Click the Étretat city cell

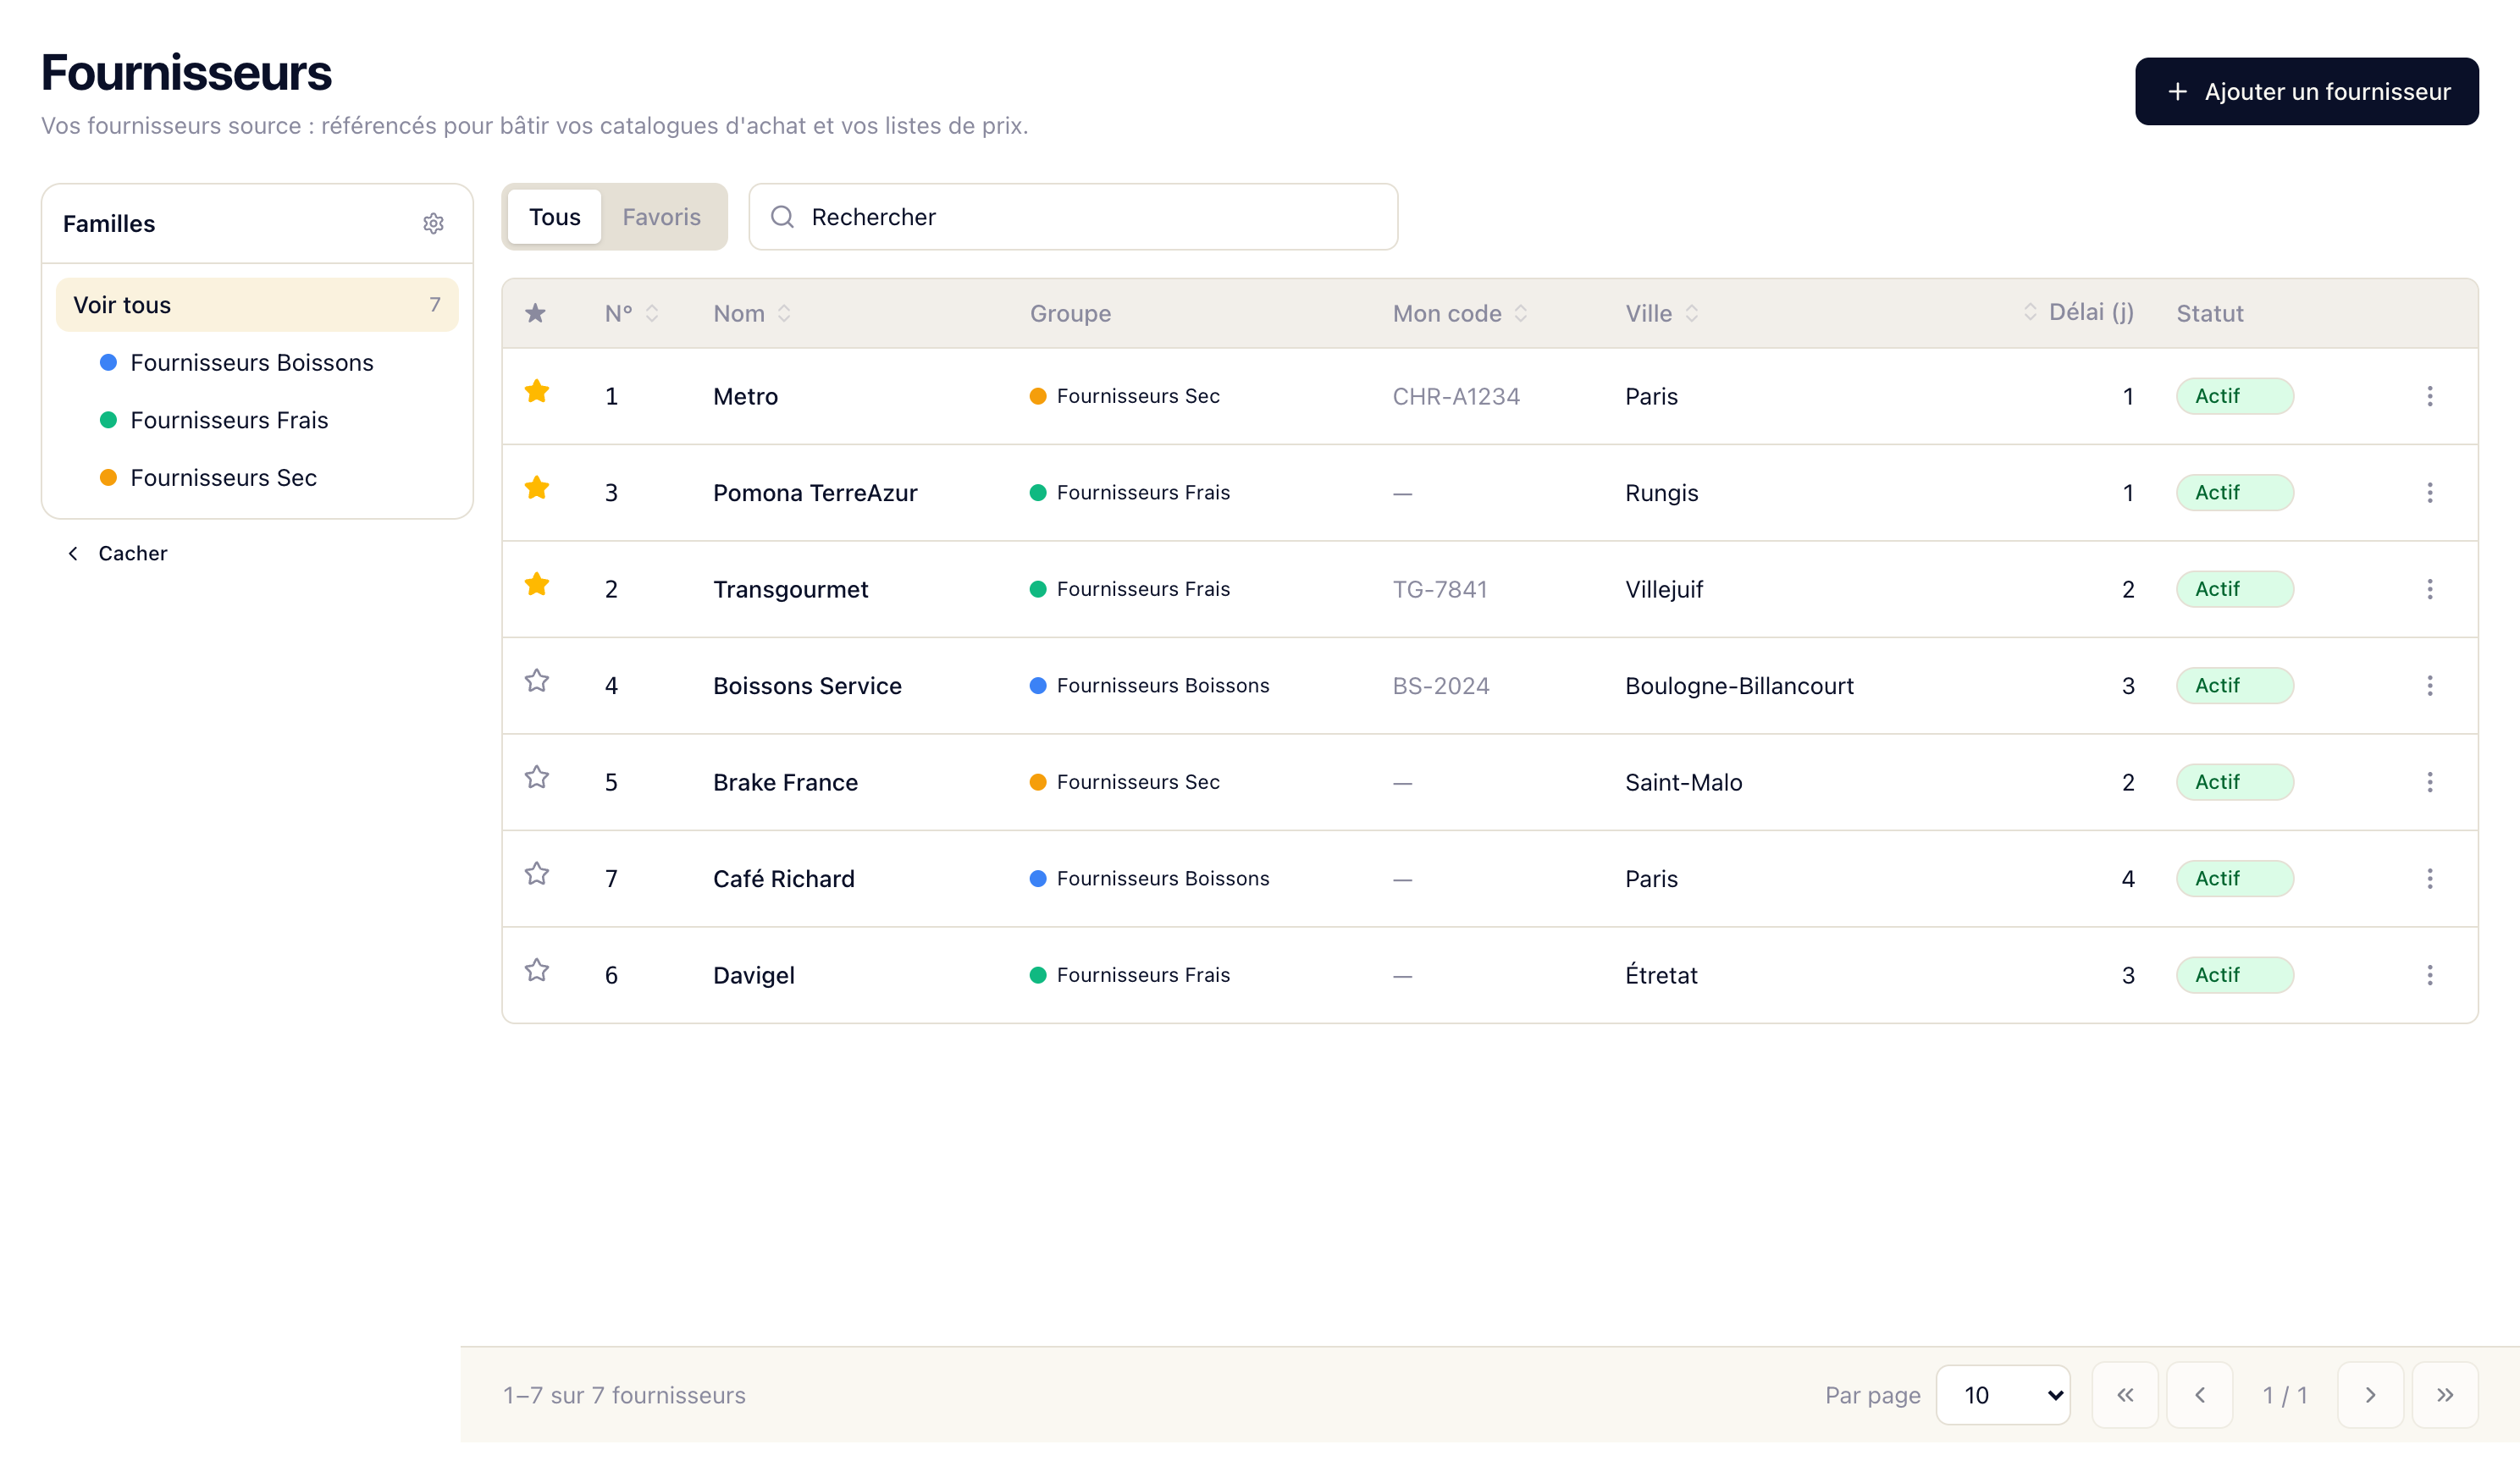pos(1661,975)
